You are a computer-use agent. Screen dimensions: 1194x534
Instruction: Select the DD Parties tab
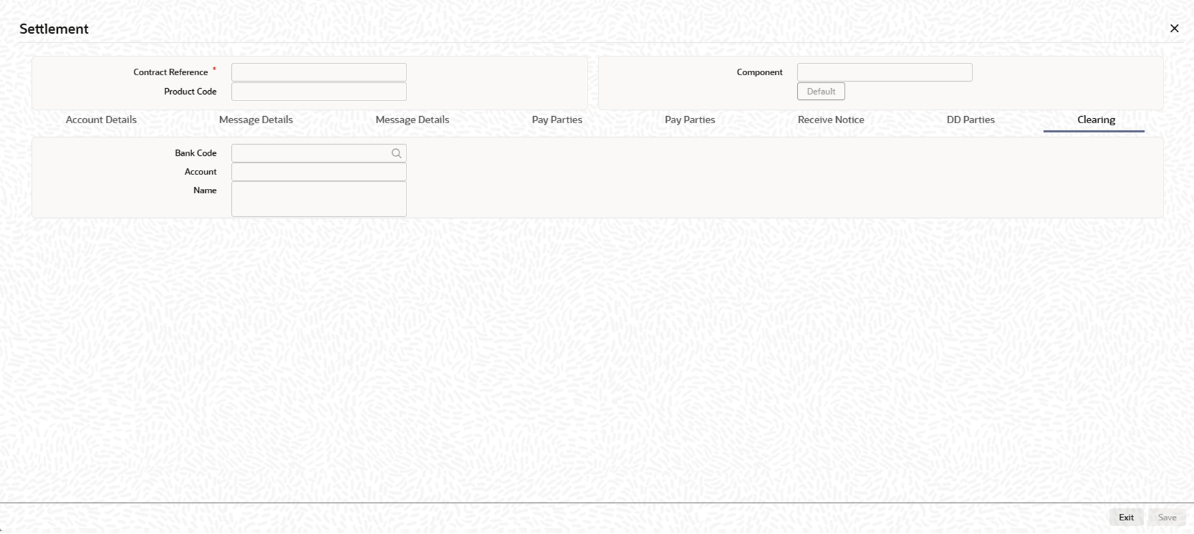click(x=970, y=119)
